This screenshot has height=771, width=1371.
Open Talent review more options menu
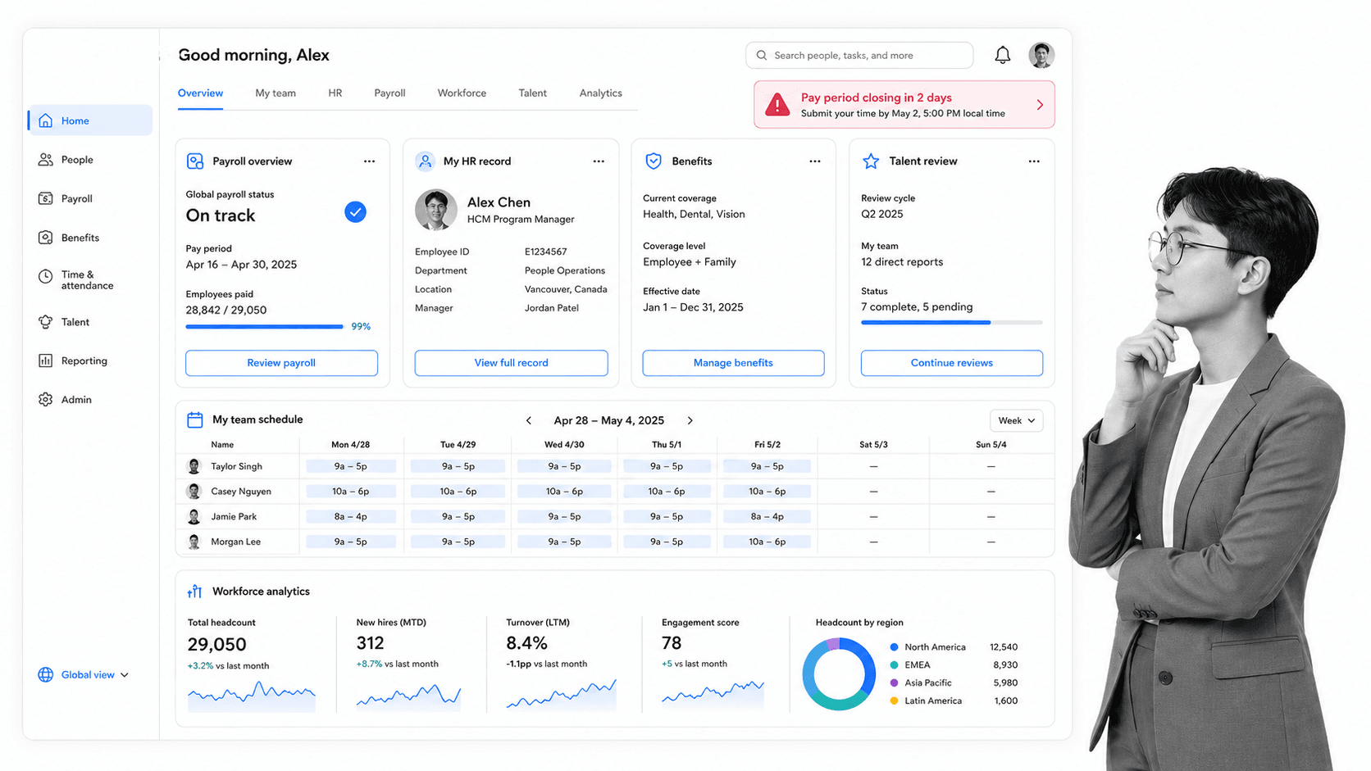[x=1034, y=161]
